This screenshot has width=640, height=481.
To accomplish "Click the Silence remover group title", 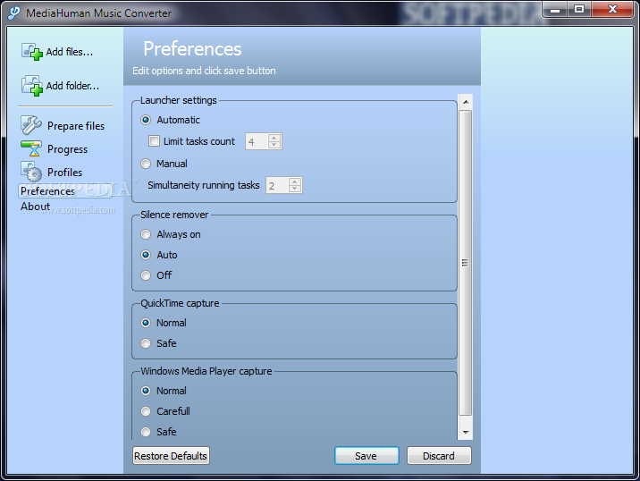I will (x=174, y=215).
